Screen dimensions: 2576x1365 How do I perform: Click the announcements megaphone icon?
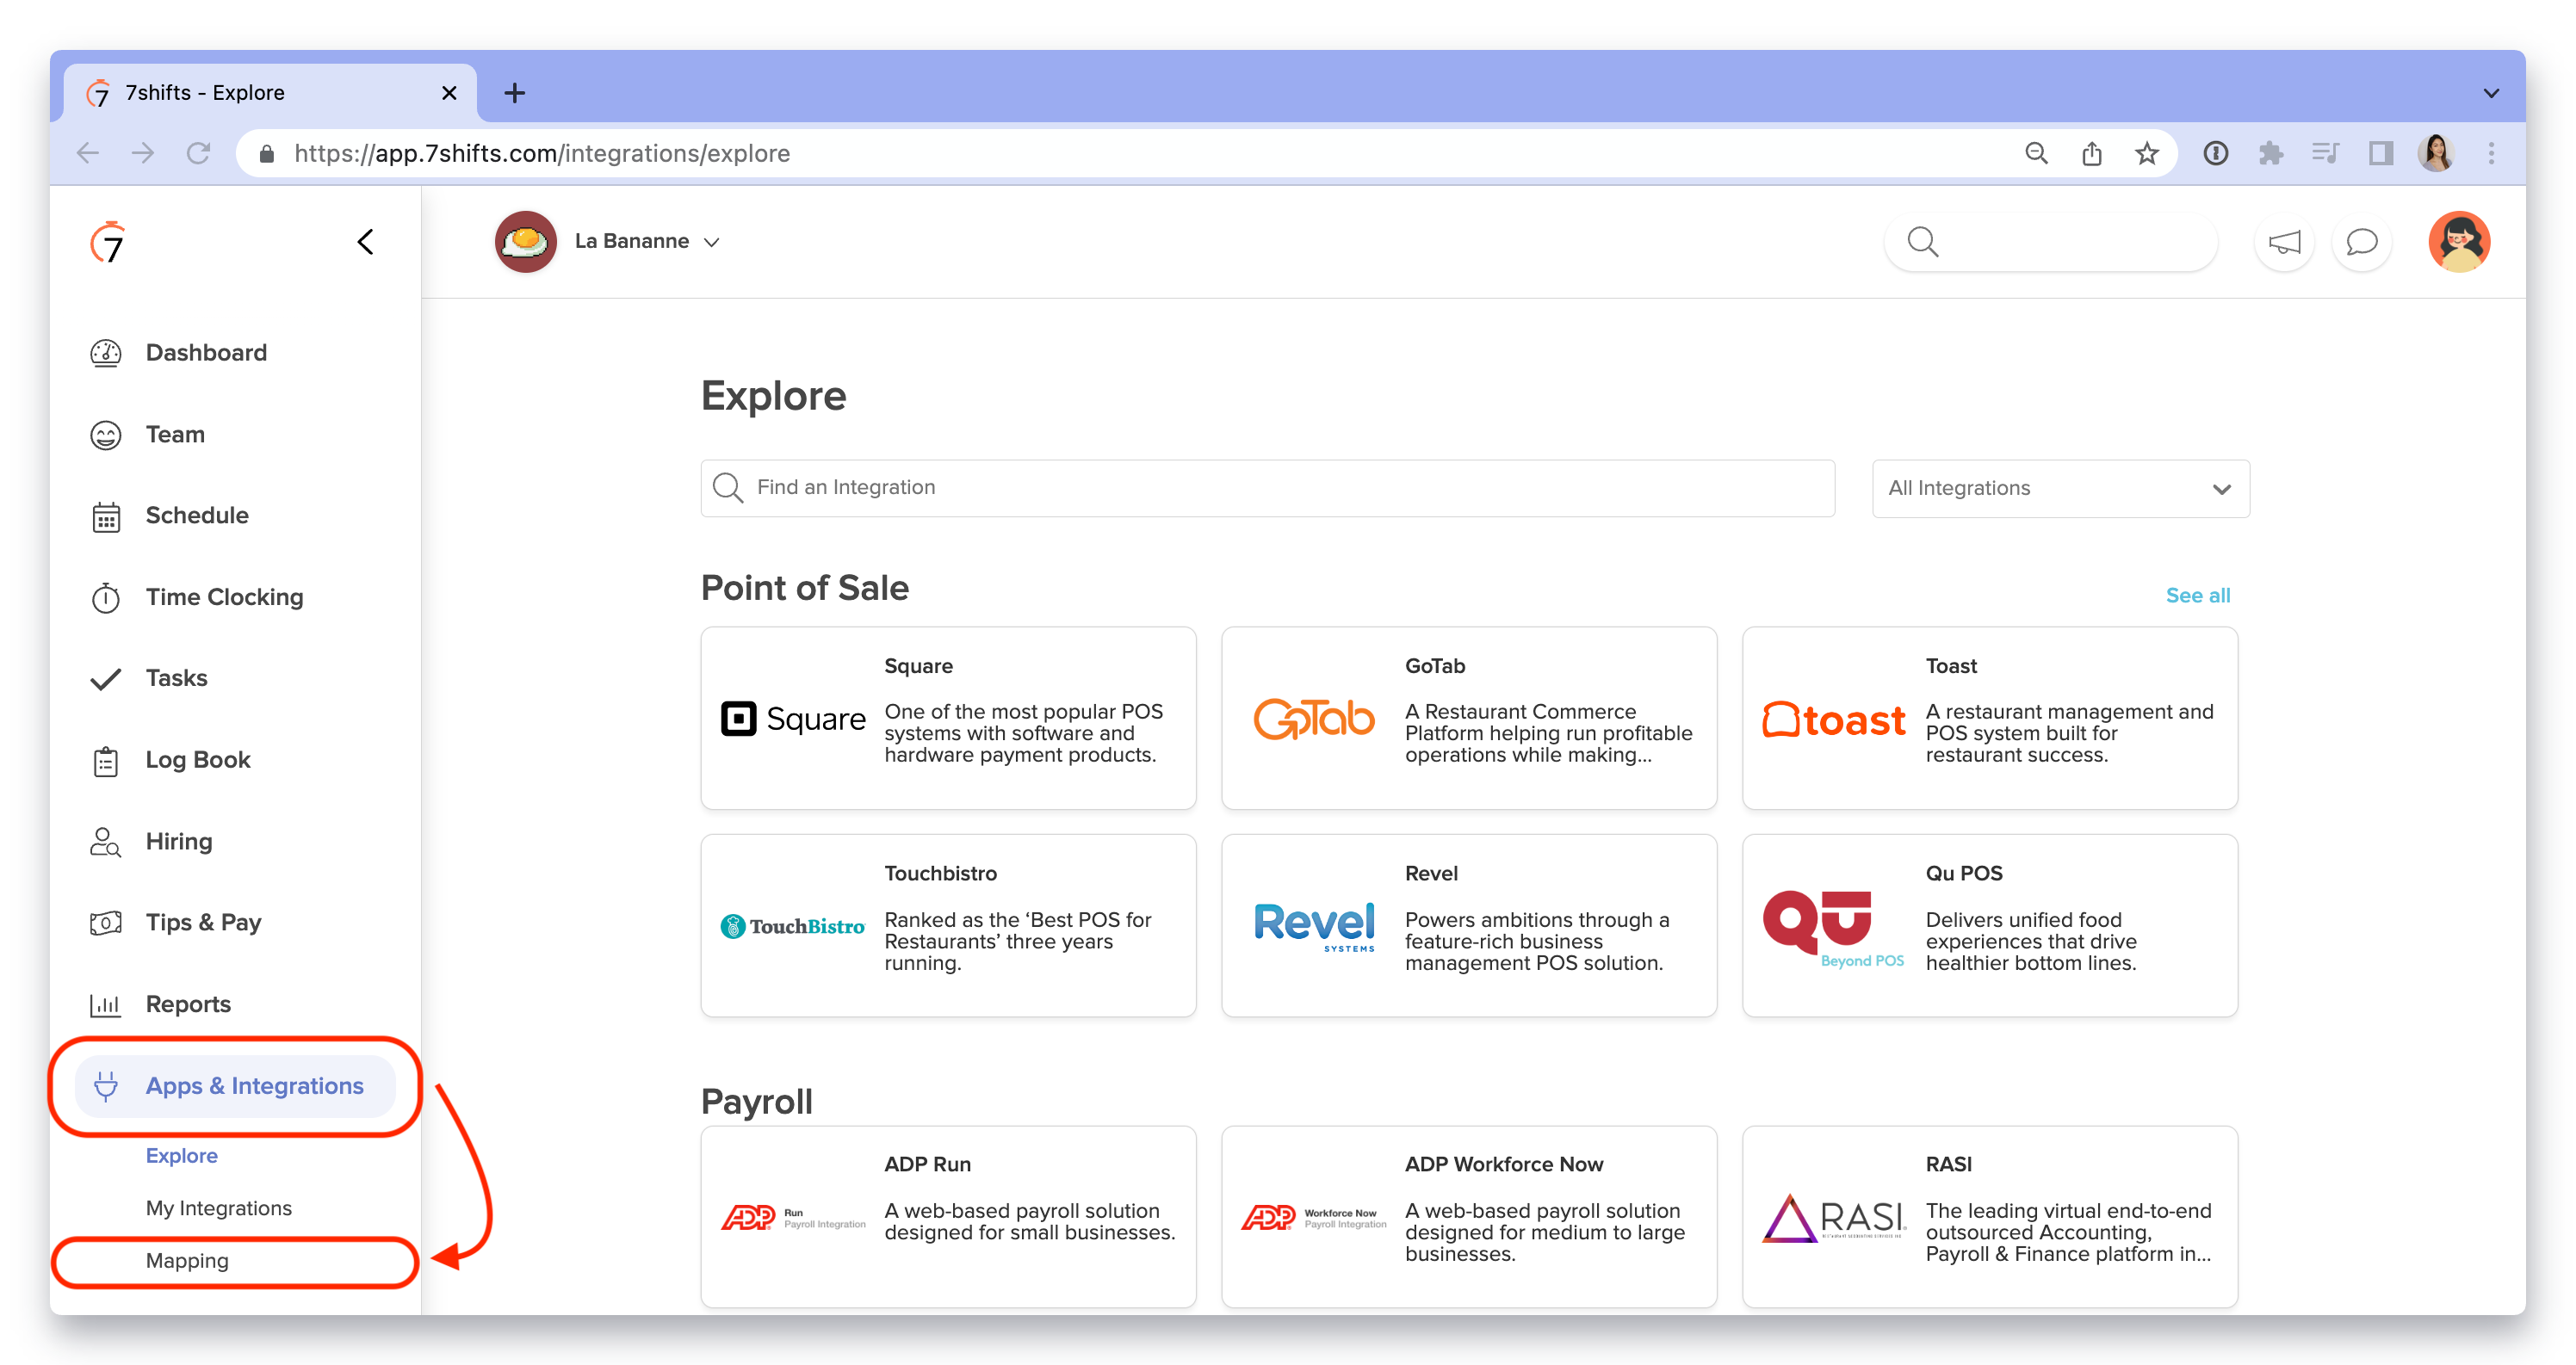point(2283,241)
